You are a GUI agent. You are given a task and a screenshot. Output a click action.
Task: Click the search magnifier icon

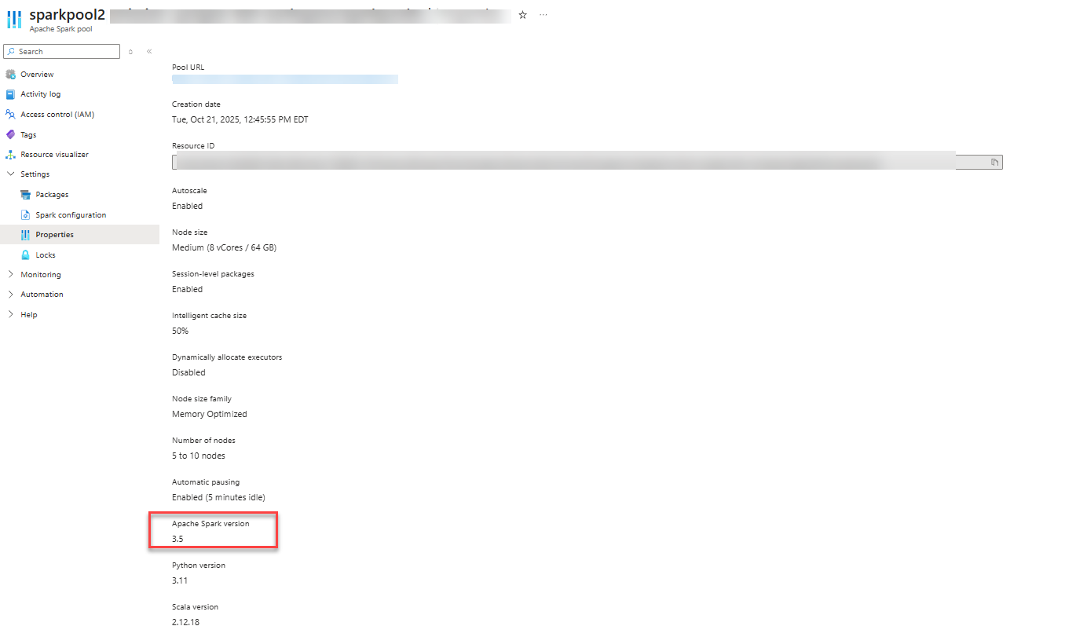pyautogui.click(x=11, y=52)
